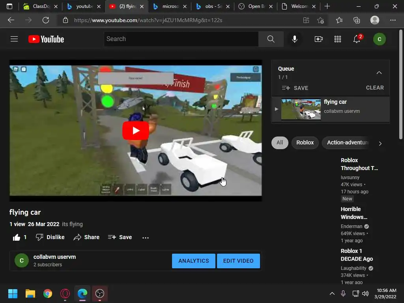Viewport: 404px width, 303px height.
Task: Collapse the Queue panel chevron
Action: pyautogui.click(x=379, y=73)
